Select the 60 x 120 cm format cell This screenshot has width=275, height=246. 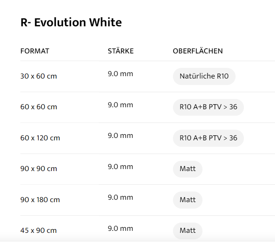[40, 138]
